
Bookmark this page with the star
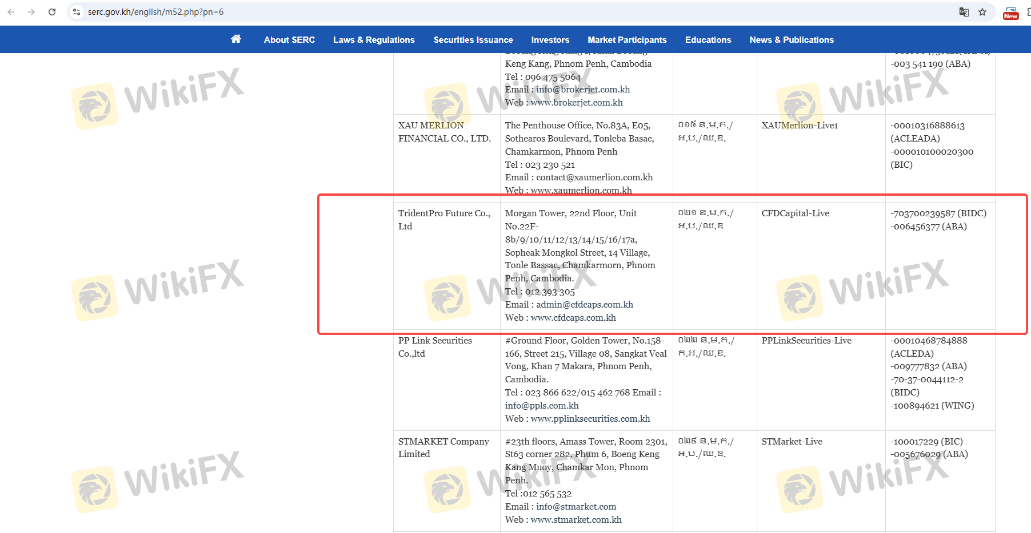(982, 12)
